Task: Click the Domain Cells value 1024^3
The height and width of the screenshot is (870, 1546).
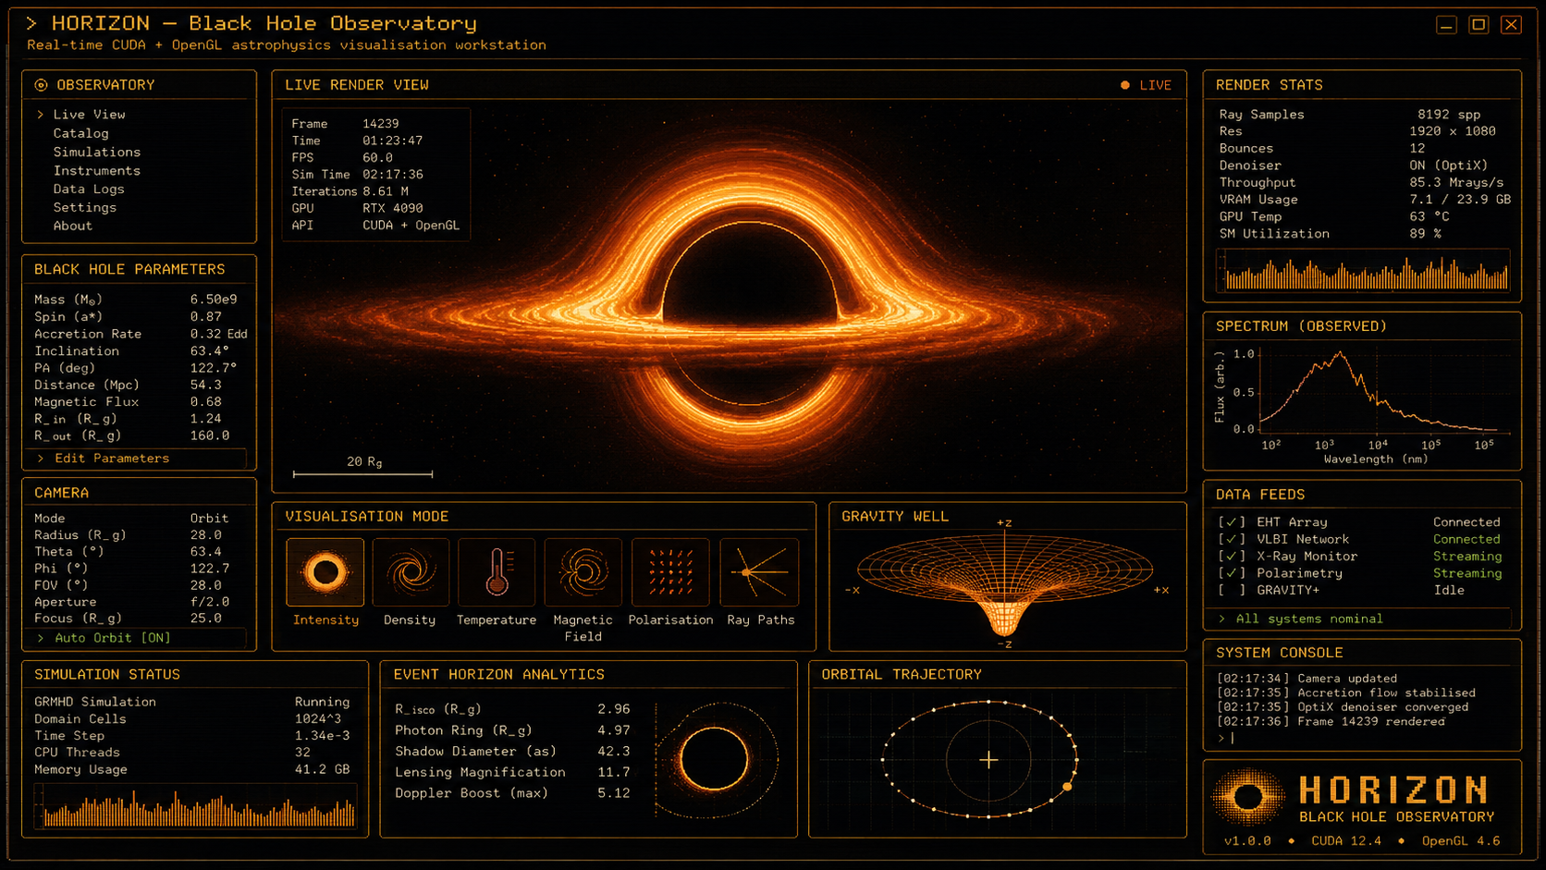Action: pyautogui.click(x=318, y=719)
